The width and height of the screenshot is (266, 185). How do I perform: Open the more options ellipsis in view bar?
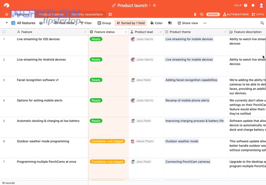pos(205,23)
